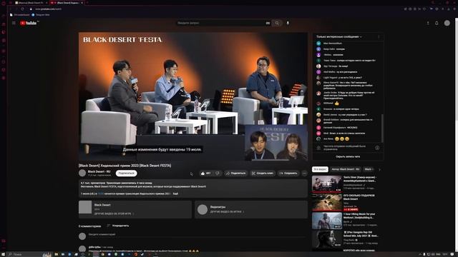Viewport: 458px width, 257px height.
Task: Open the comment sort (Упорядочить) dropdown
Action: pos(117,226)
